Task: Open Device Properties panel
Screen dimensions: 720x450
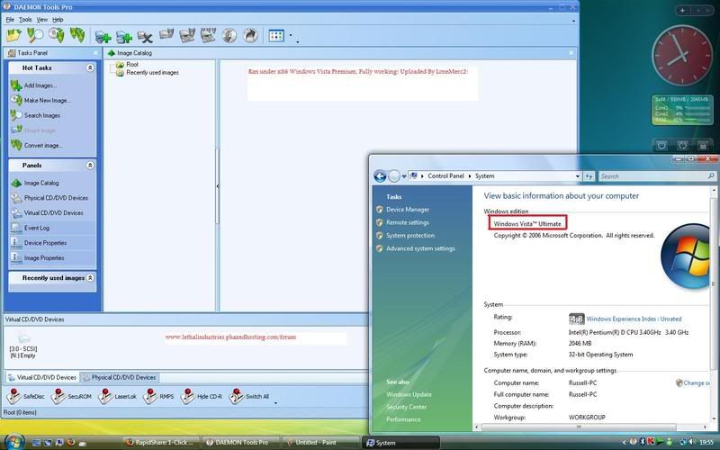Action: (x=39, y=243)
